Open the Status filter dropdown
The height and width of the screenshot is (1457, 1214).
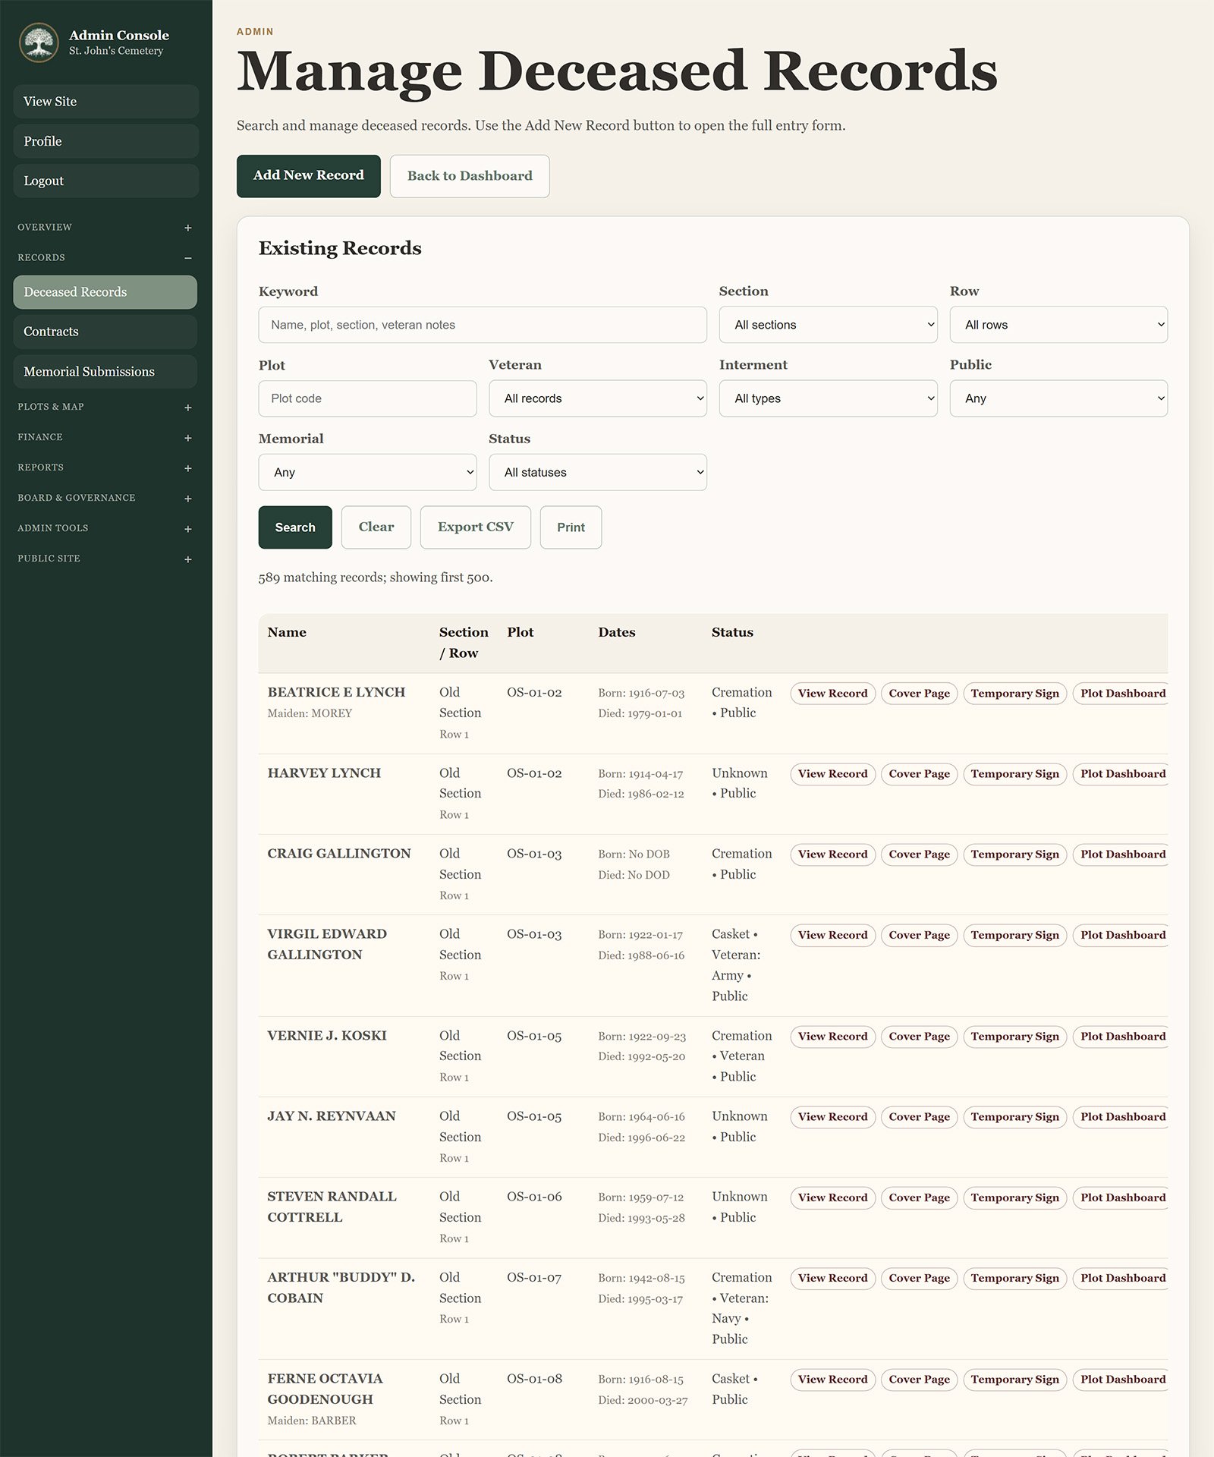tap(598, 472)
